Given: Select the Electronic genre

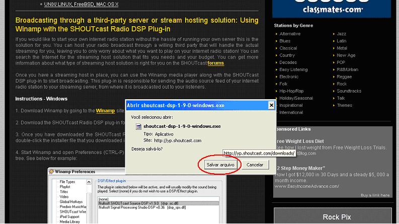Looking at the screenshot, I should pos(289,77).
